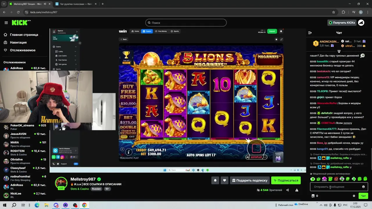Open the user avatar in header
This screenshot has width=372, height=209.
pos(361,23)
